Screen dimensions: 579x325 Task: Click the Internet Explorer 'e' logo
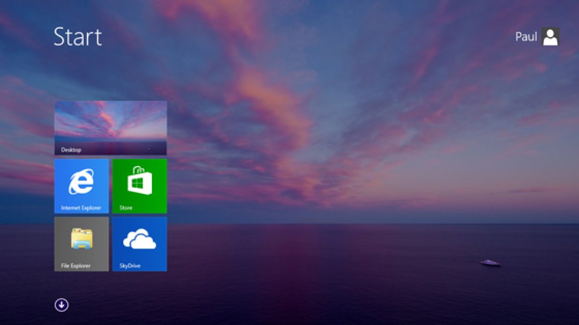[x=81, y=182]
